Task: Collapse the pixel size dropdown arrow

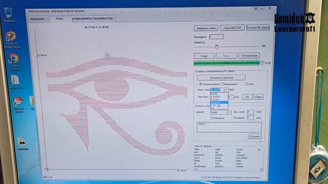Action: tap(226, 90)
